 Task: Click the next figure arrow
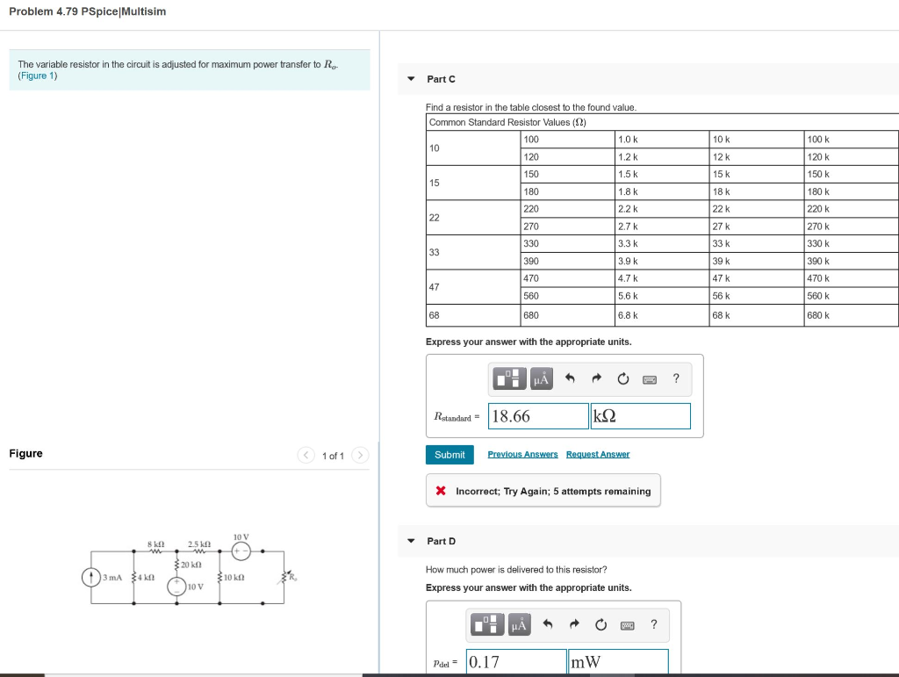(360, 455)
